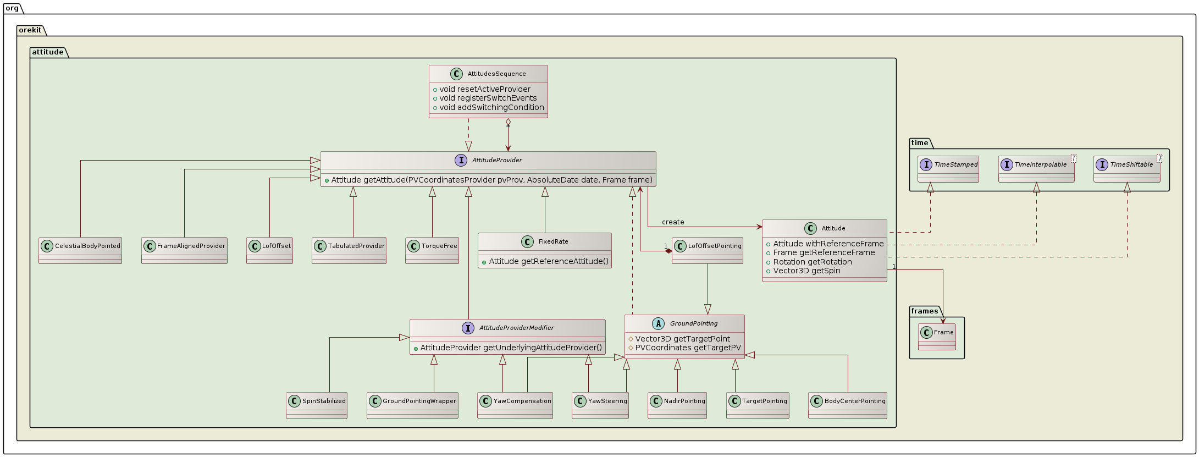Image resolution: width=1199 pixels, height=457 pixels.
Task: Click the TabulatedProvider class icon
Action: click(321, 246)
